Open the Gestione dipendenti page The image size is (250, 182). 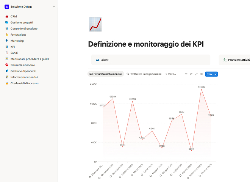point(23,71)
